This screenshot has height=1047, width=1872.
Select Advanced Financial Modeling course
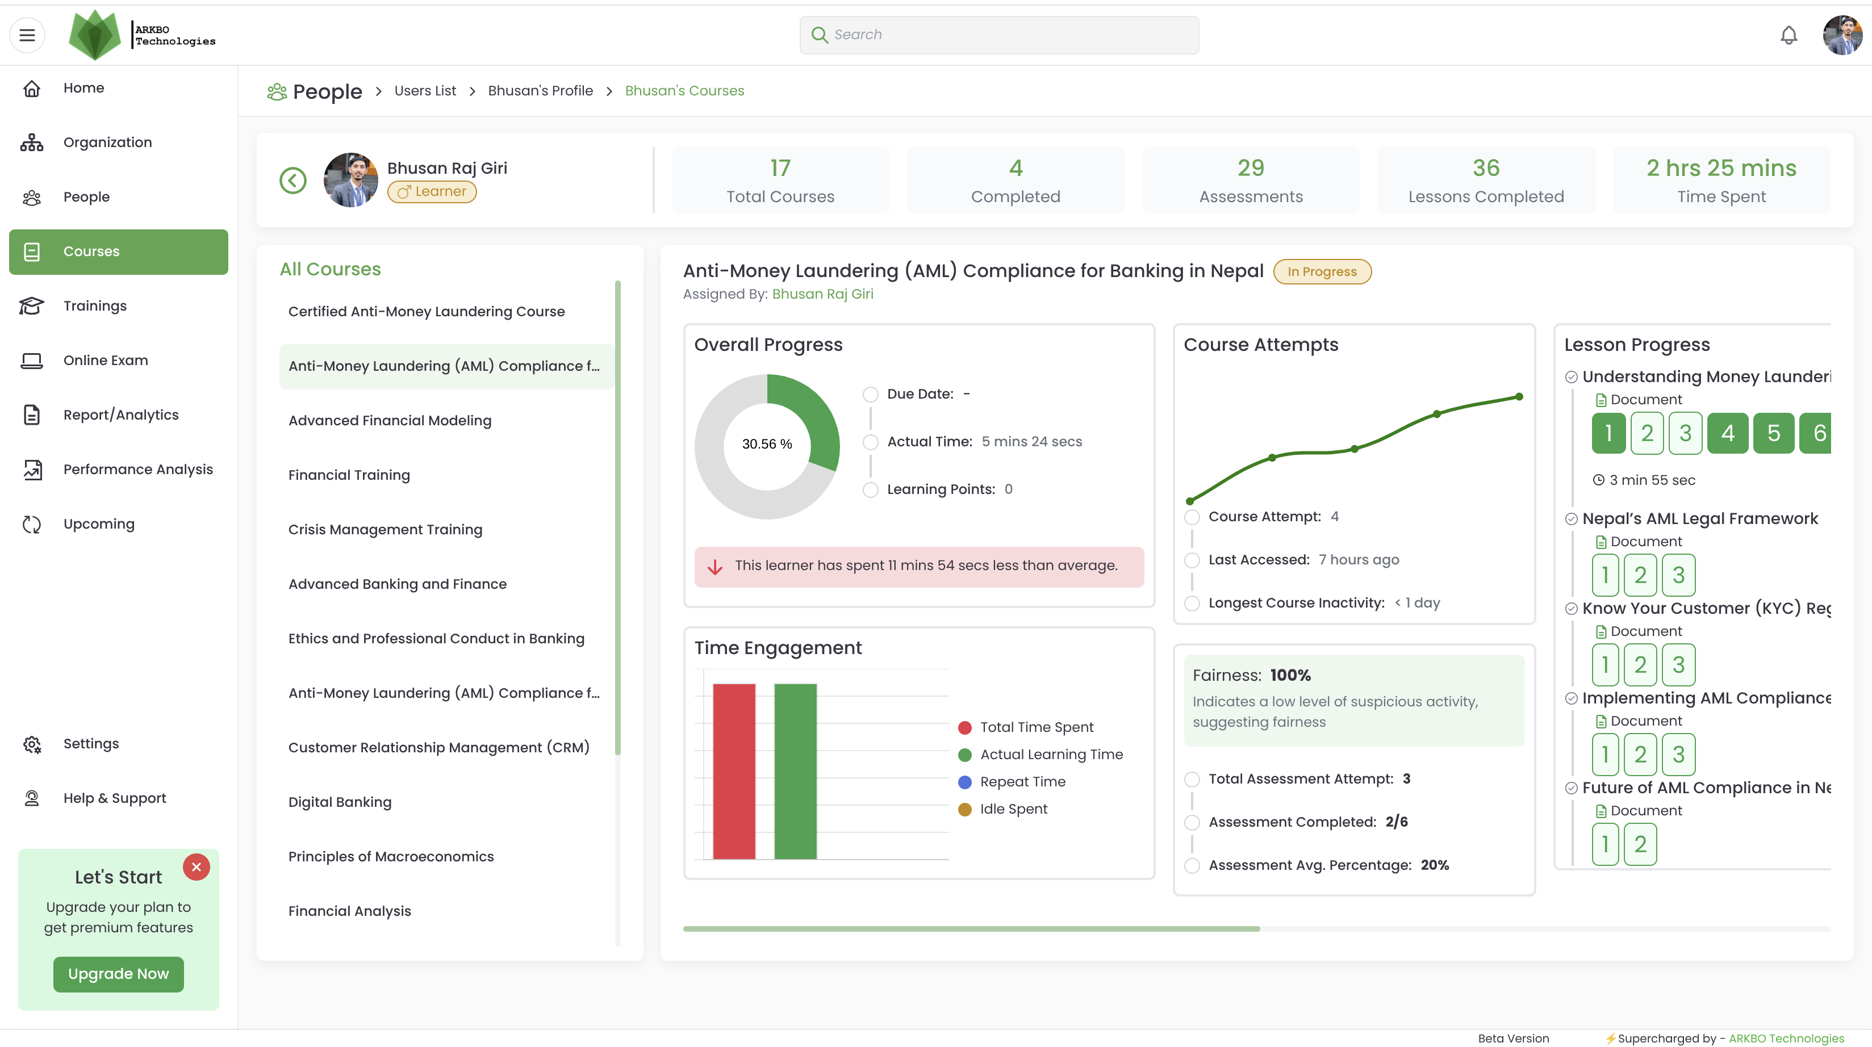tap(390, 421)
